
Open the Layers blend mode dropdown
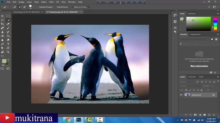click(191, 86)
